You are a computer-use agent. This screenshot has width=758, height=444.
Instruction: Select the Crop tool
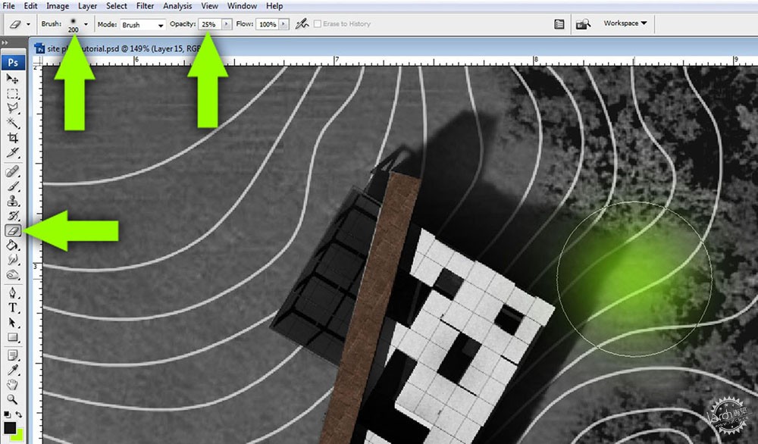13,138
